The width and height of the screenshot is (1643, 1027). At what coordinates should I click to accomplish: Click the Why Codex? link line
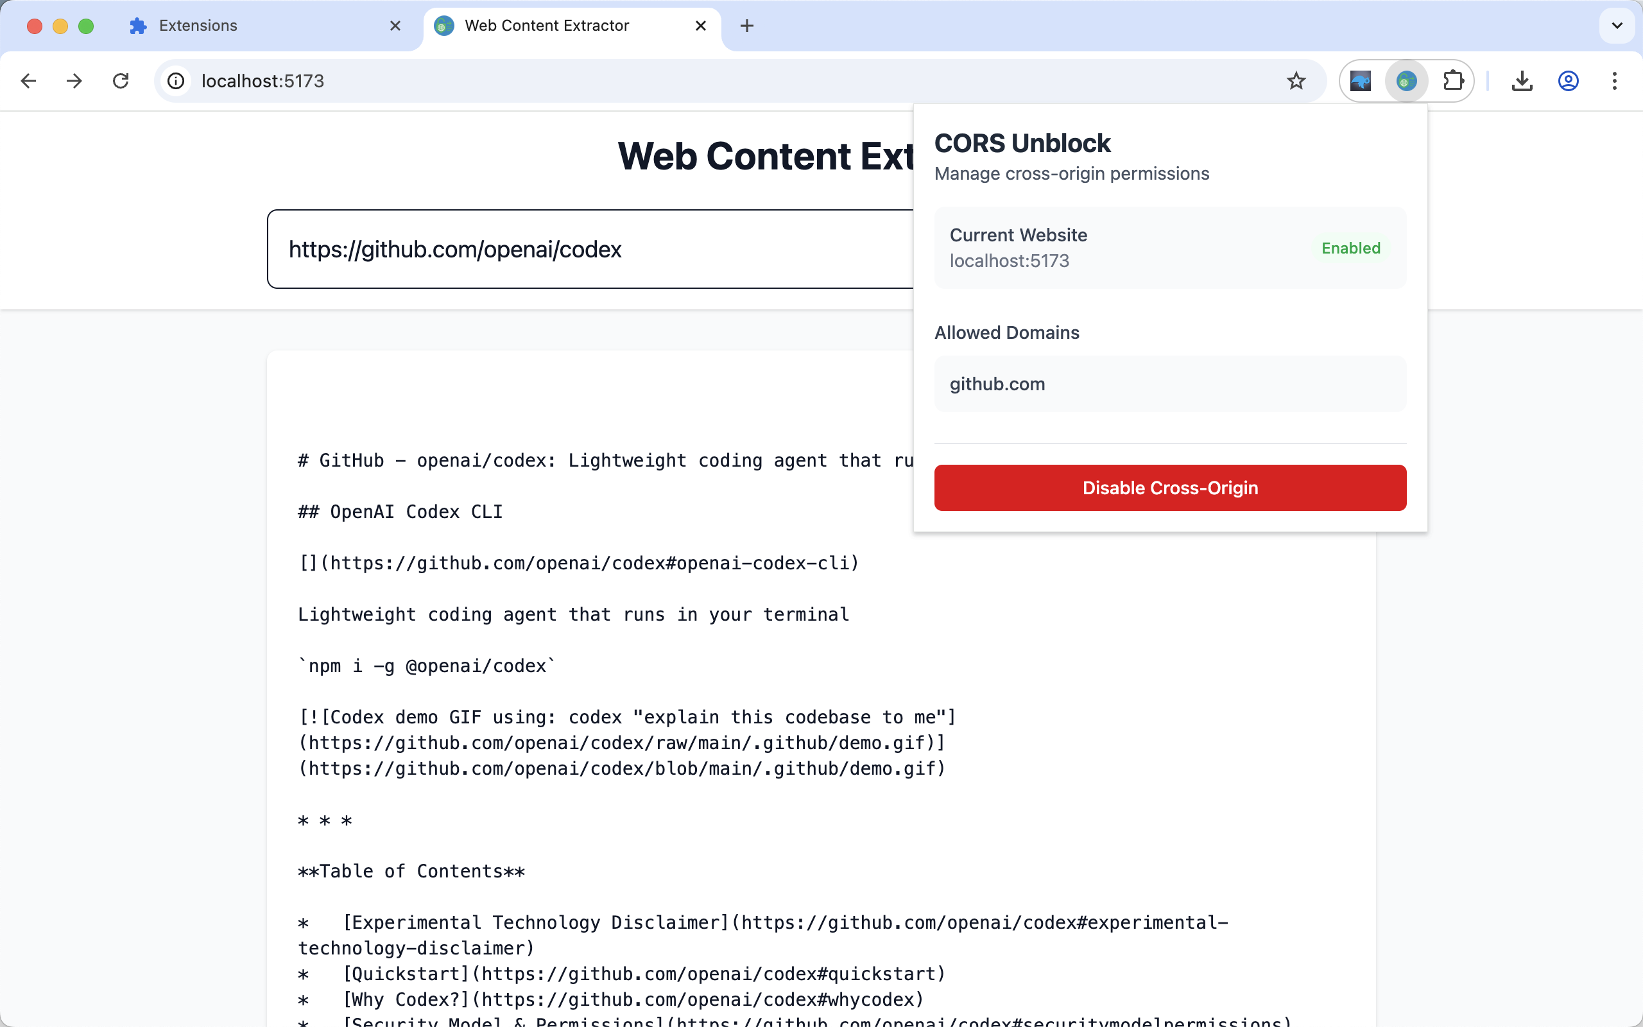(x=610, y=1000)
